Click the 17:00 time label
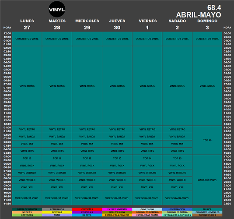Image resolution: width=234 pixels, height=219 pixels. pos(227,156)
